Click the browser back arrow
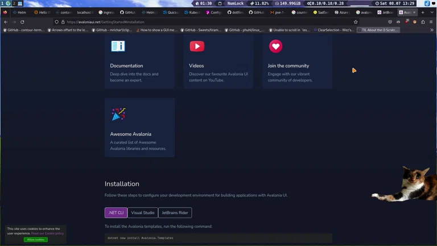The image size is (437, 246). pos(6,22)
